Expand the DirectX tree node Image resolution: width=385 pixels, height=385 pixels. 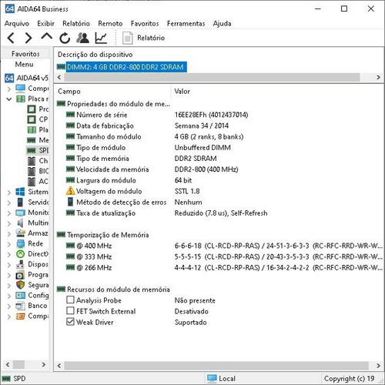(9, 254)
